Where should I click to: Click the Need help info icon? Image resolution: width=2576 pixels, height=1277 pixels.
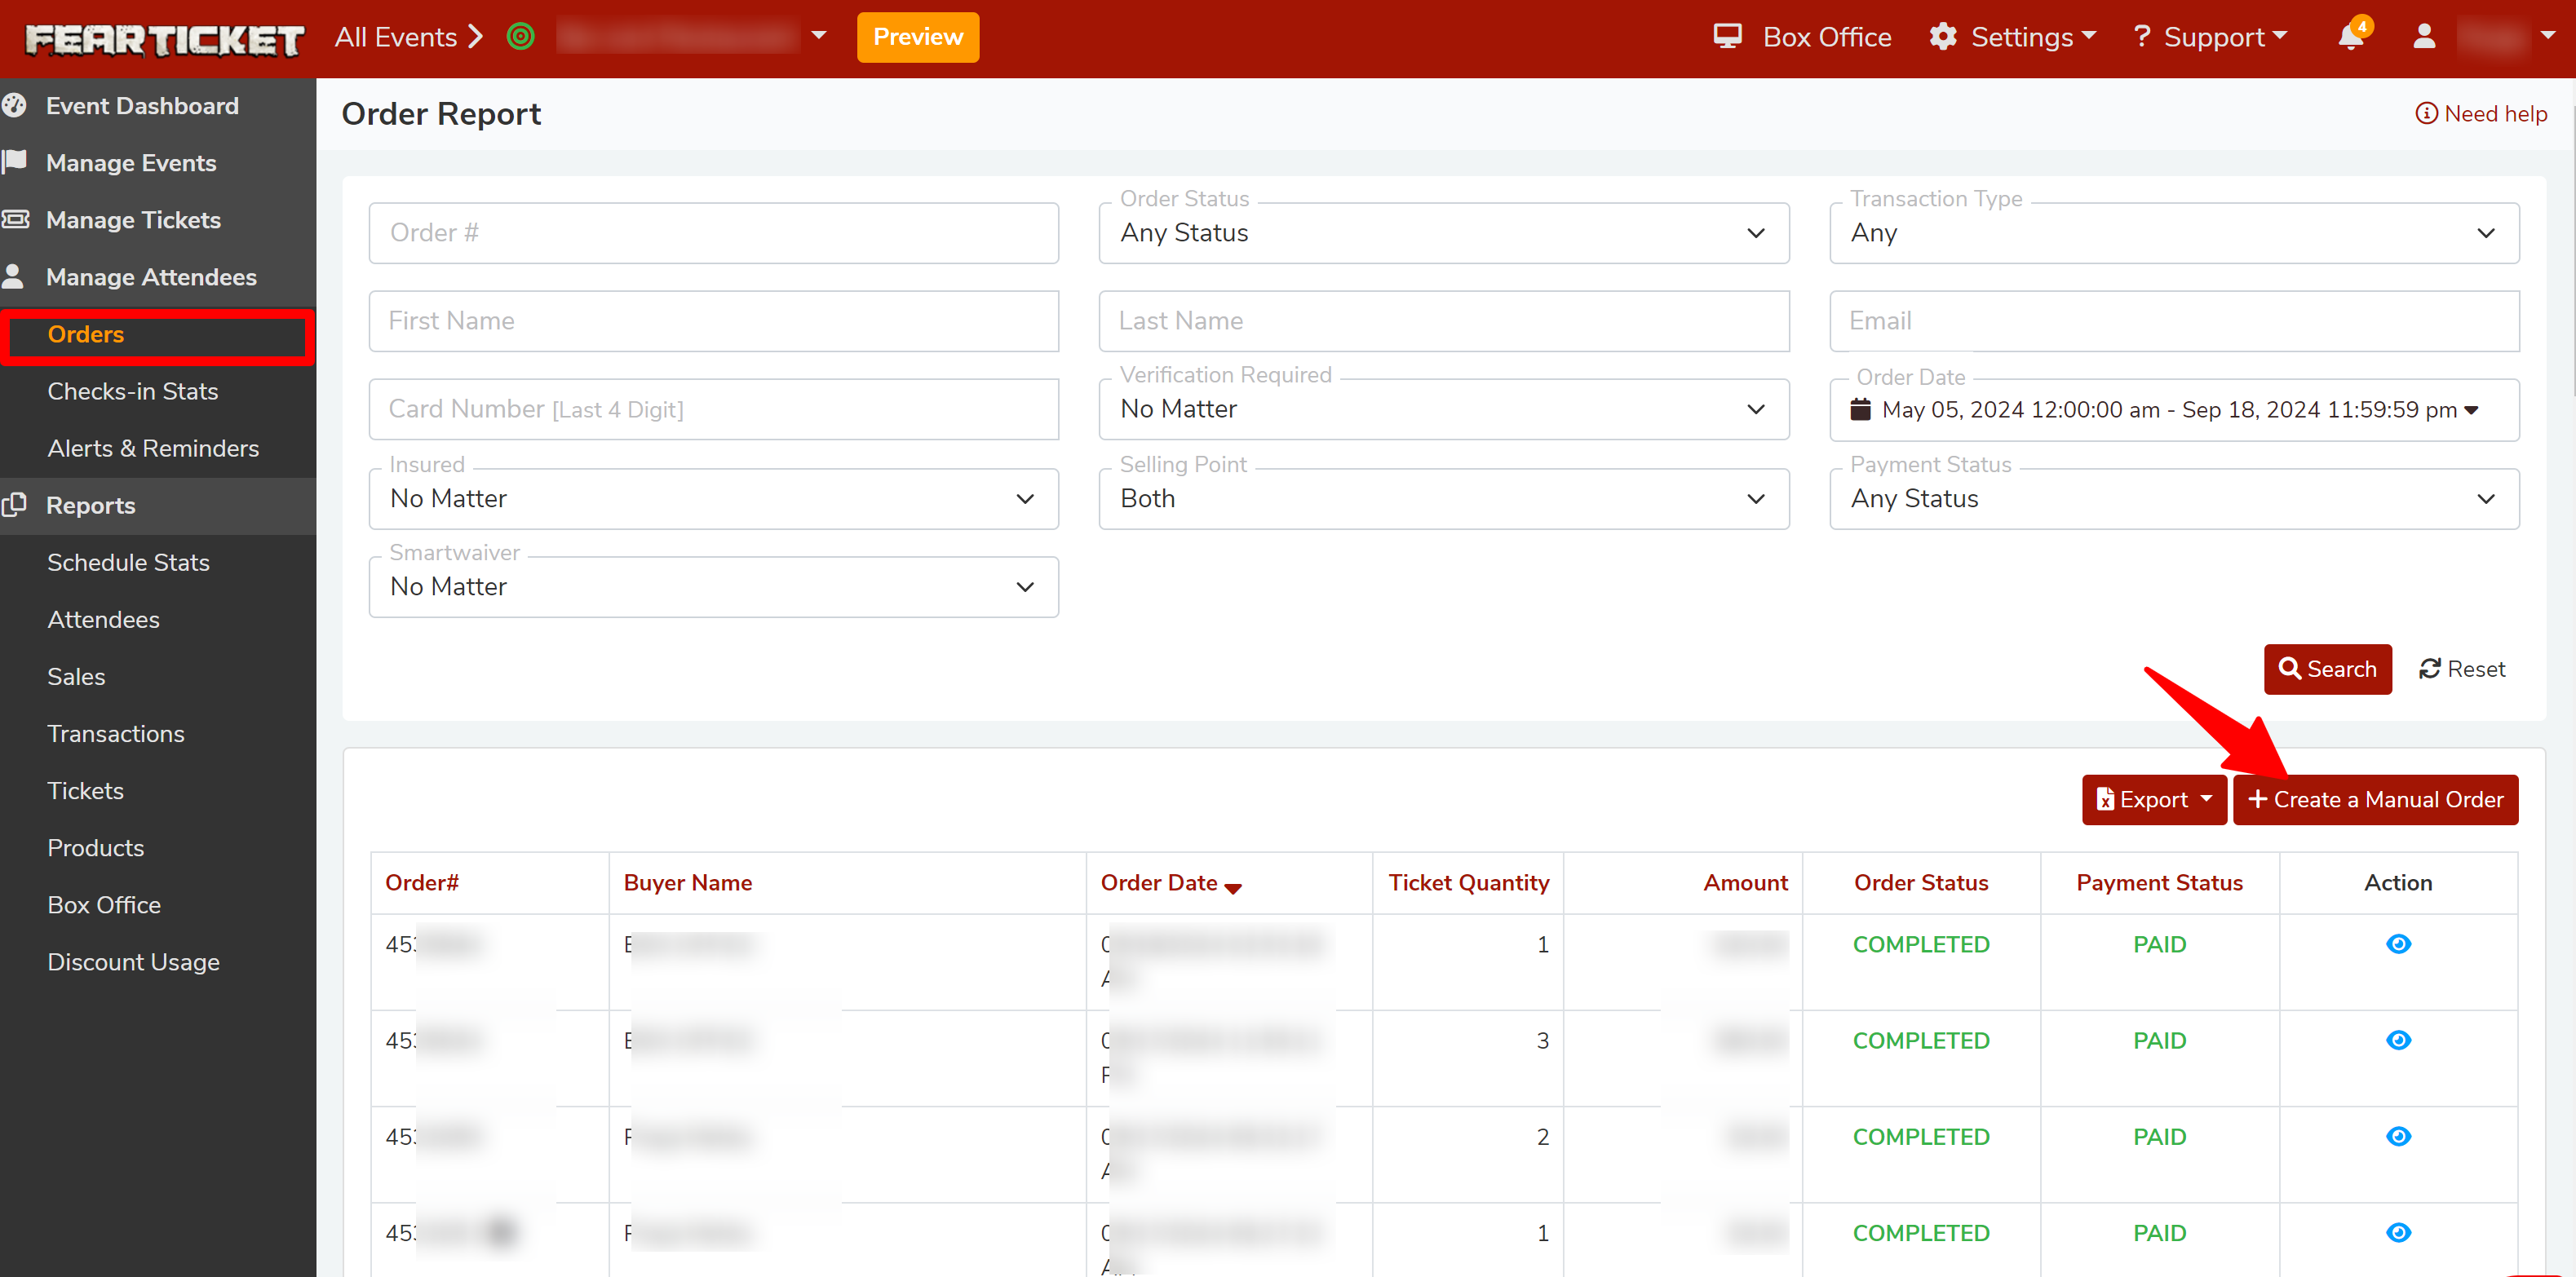2426,113
